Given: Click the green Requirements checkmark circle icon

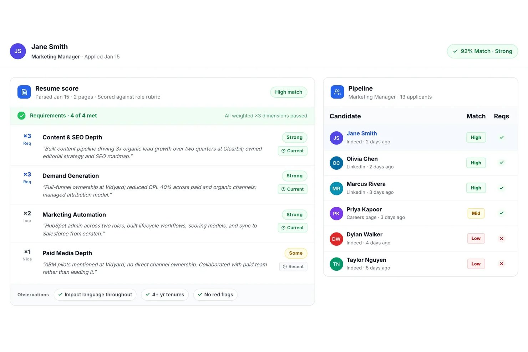Looking at the screenshot, I should click(21, 116).
